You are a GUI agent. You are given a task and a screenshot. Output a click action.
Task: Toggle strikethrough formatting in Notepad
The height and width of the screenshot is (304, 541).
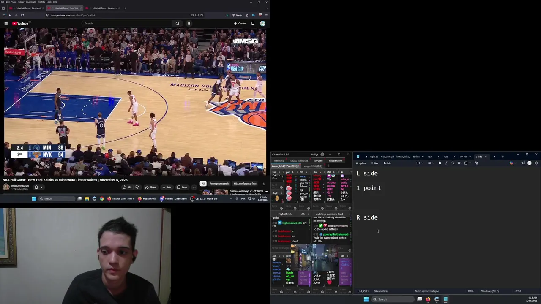click(453, 163)
